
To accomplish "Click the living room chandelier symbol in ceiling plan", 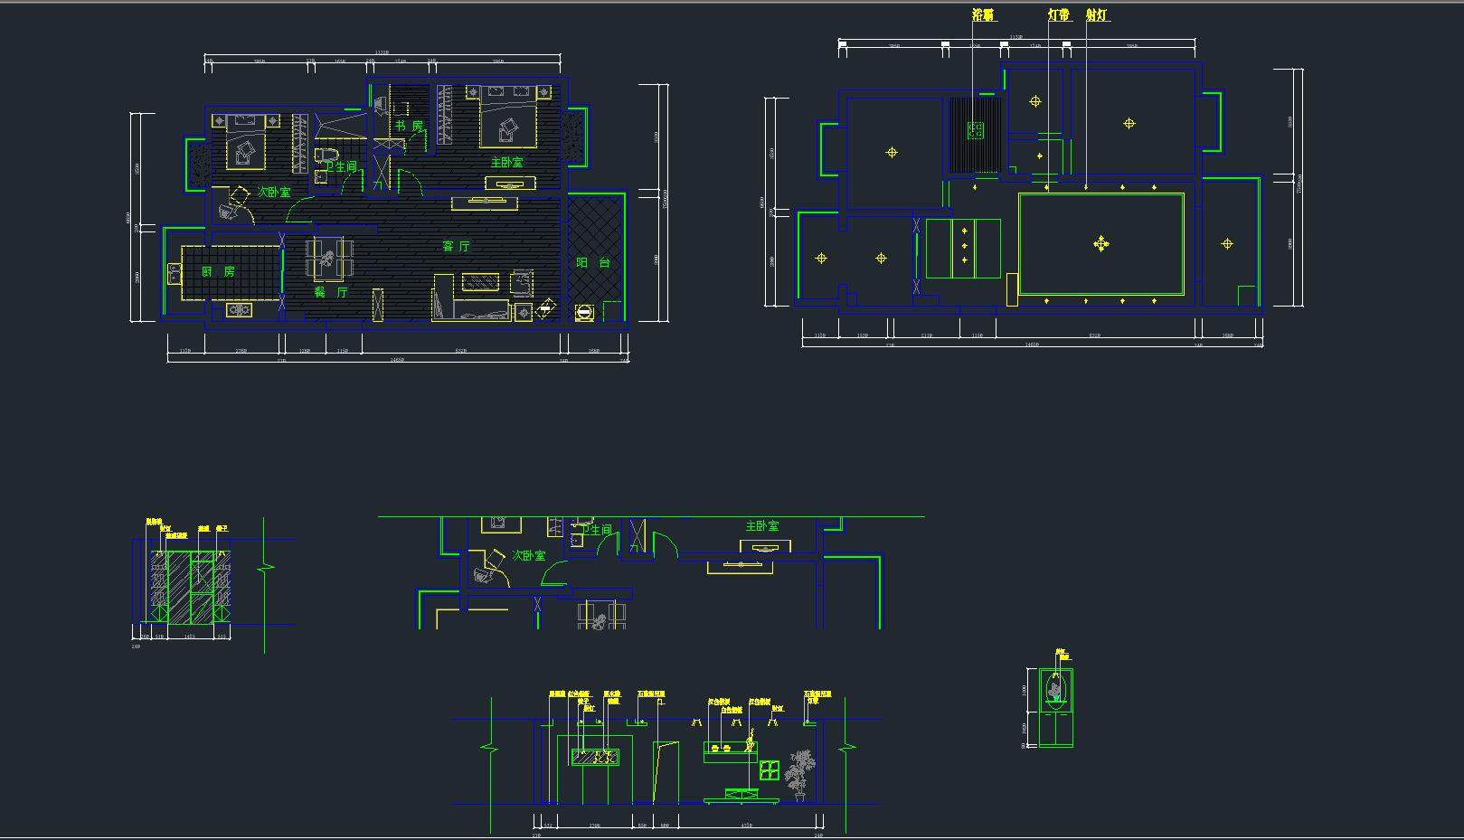I will (1100, 243).
